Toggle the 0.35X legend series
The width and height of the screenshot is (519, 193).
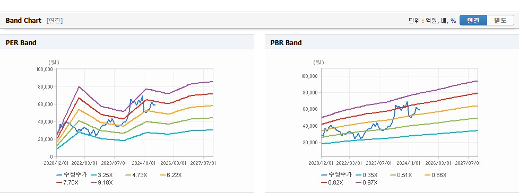coord(366,175)
